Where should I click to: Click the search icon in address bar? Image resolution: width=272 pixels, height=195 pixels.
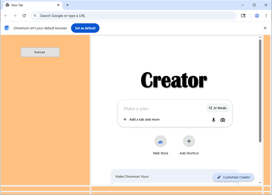click(35, 16)
